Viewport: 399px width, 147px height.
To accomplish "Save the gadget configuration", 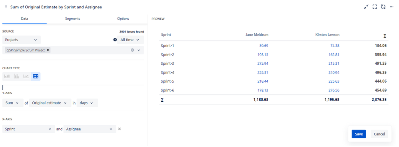I will [359, 134].
